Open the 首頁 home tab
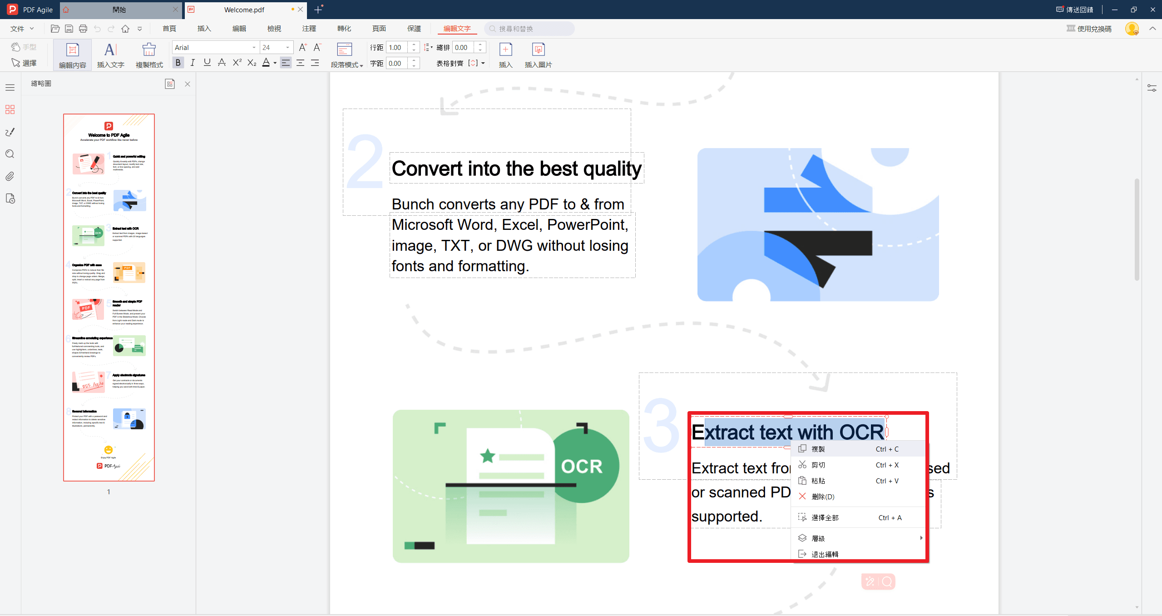This screenshot has height=616, width=1162. (169, 29)
